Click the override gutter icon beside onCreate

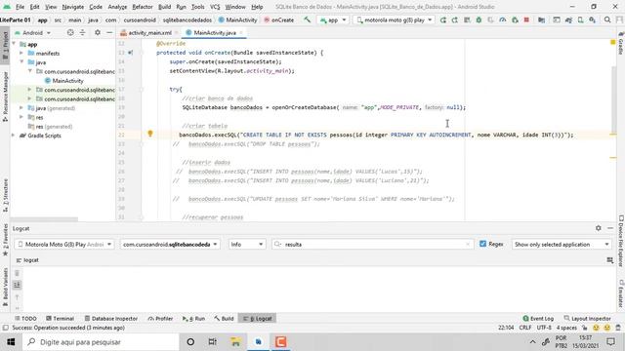130,53
